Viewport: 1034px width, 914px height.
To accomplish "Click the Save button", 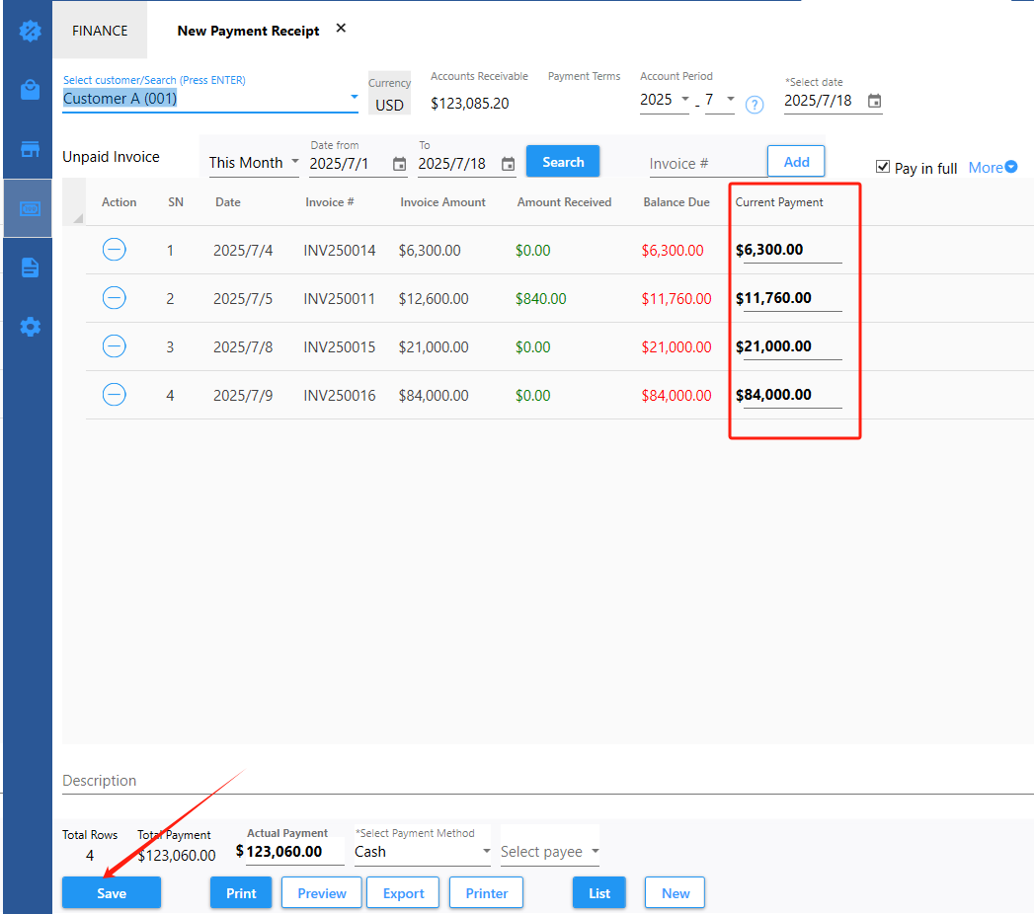I will pyautogui.click(x=112, y=893).
